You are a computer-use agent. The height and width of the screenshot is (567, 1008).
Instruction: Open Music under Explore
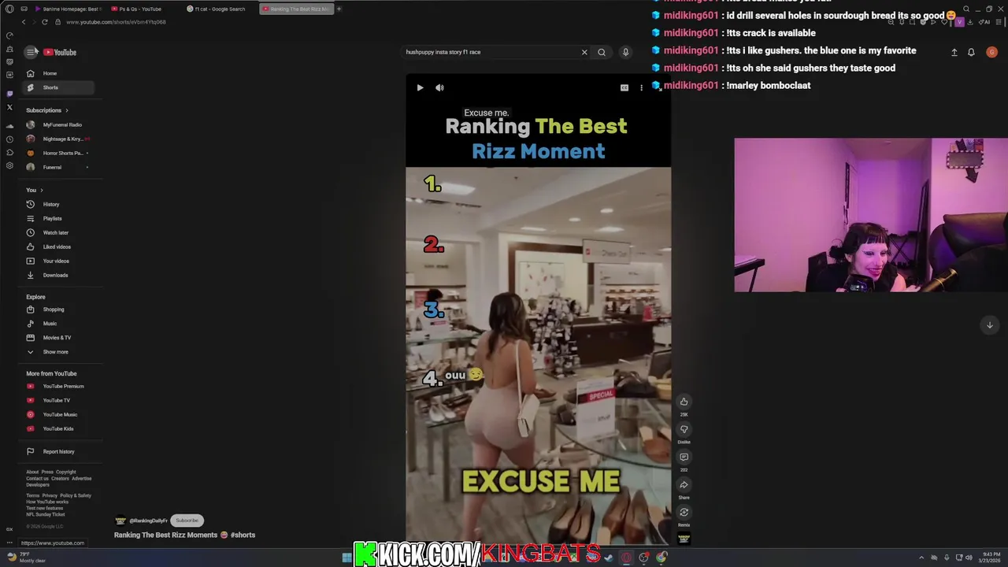(x=59, y=324)
